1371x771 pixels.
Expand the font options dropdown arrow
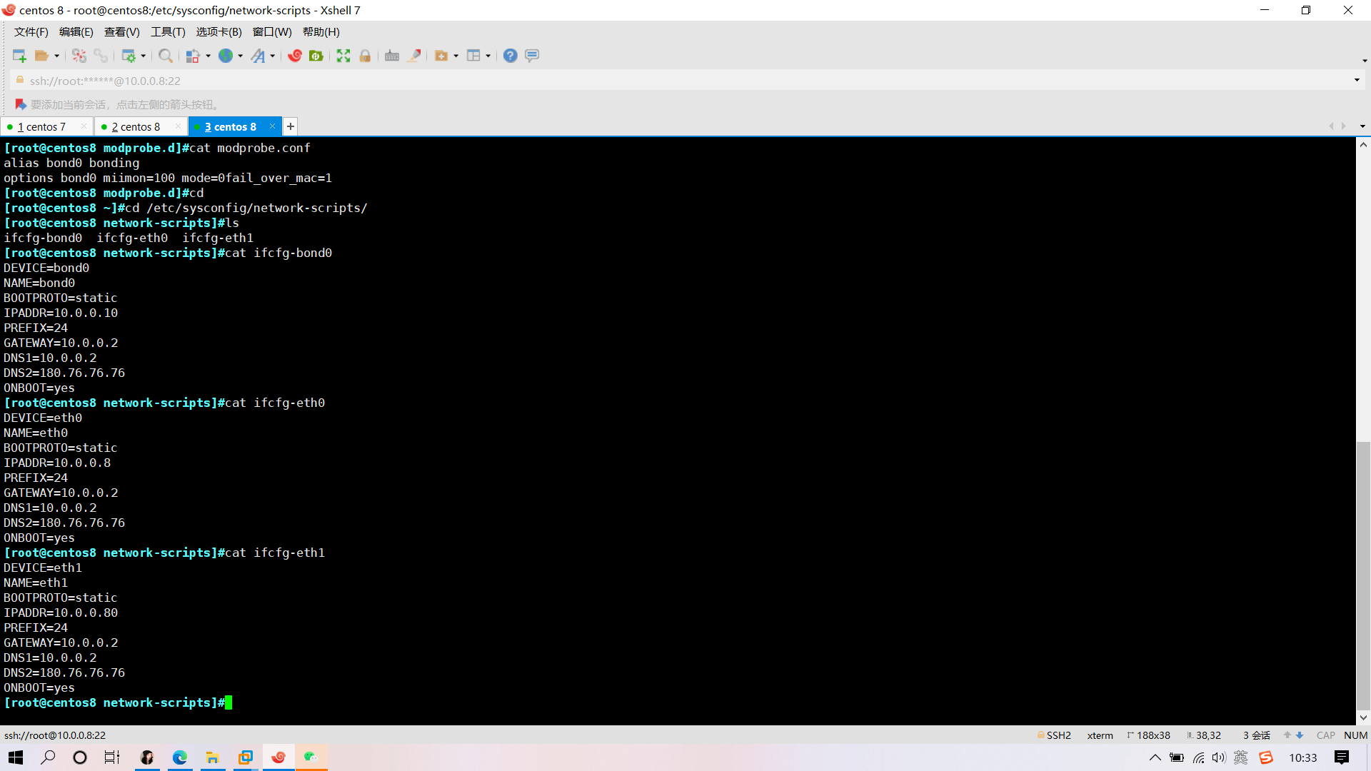click(273, 56)
